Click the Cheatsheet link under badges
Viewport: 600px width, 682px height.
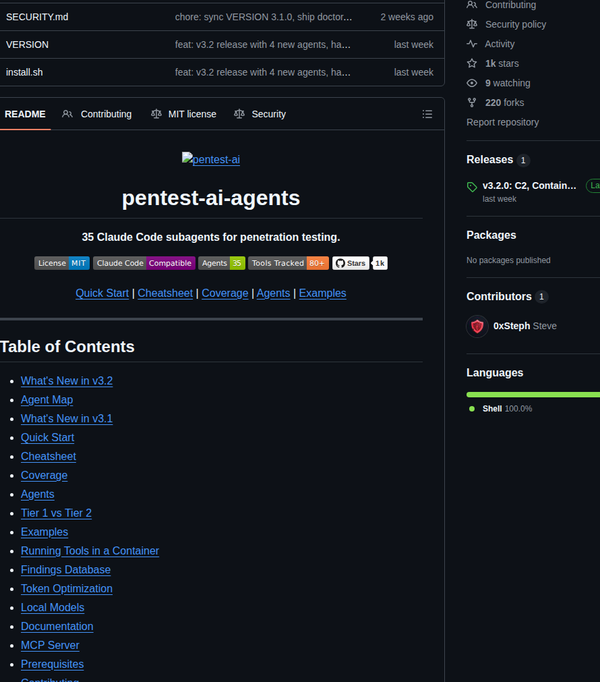point(165,293)
